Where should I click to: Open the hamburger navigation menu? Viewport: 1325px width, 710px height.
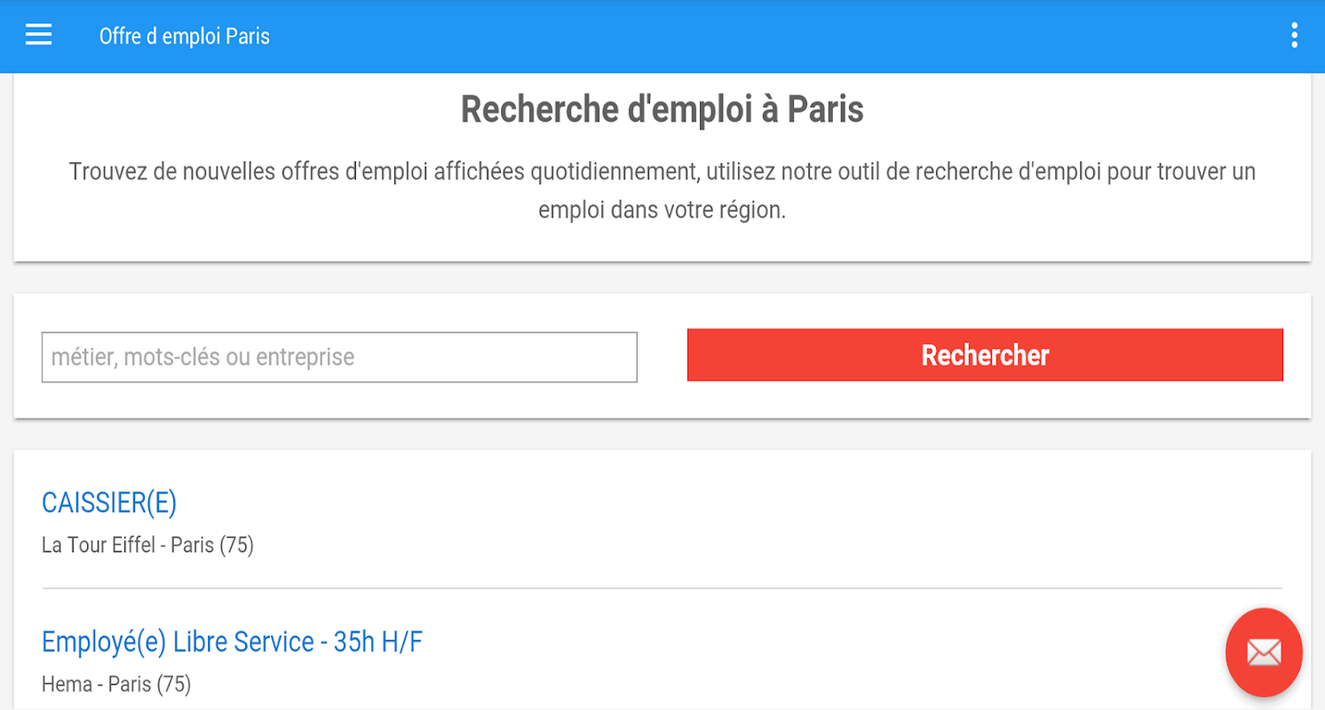pyautogui.click(x=38, y=35)
